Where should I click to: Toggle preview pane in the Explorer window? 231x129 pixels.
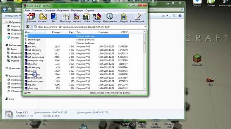pos(173,16)
